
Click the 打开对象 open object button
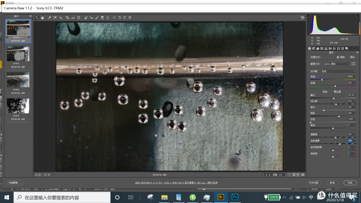(x=314, y=183)
